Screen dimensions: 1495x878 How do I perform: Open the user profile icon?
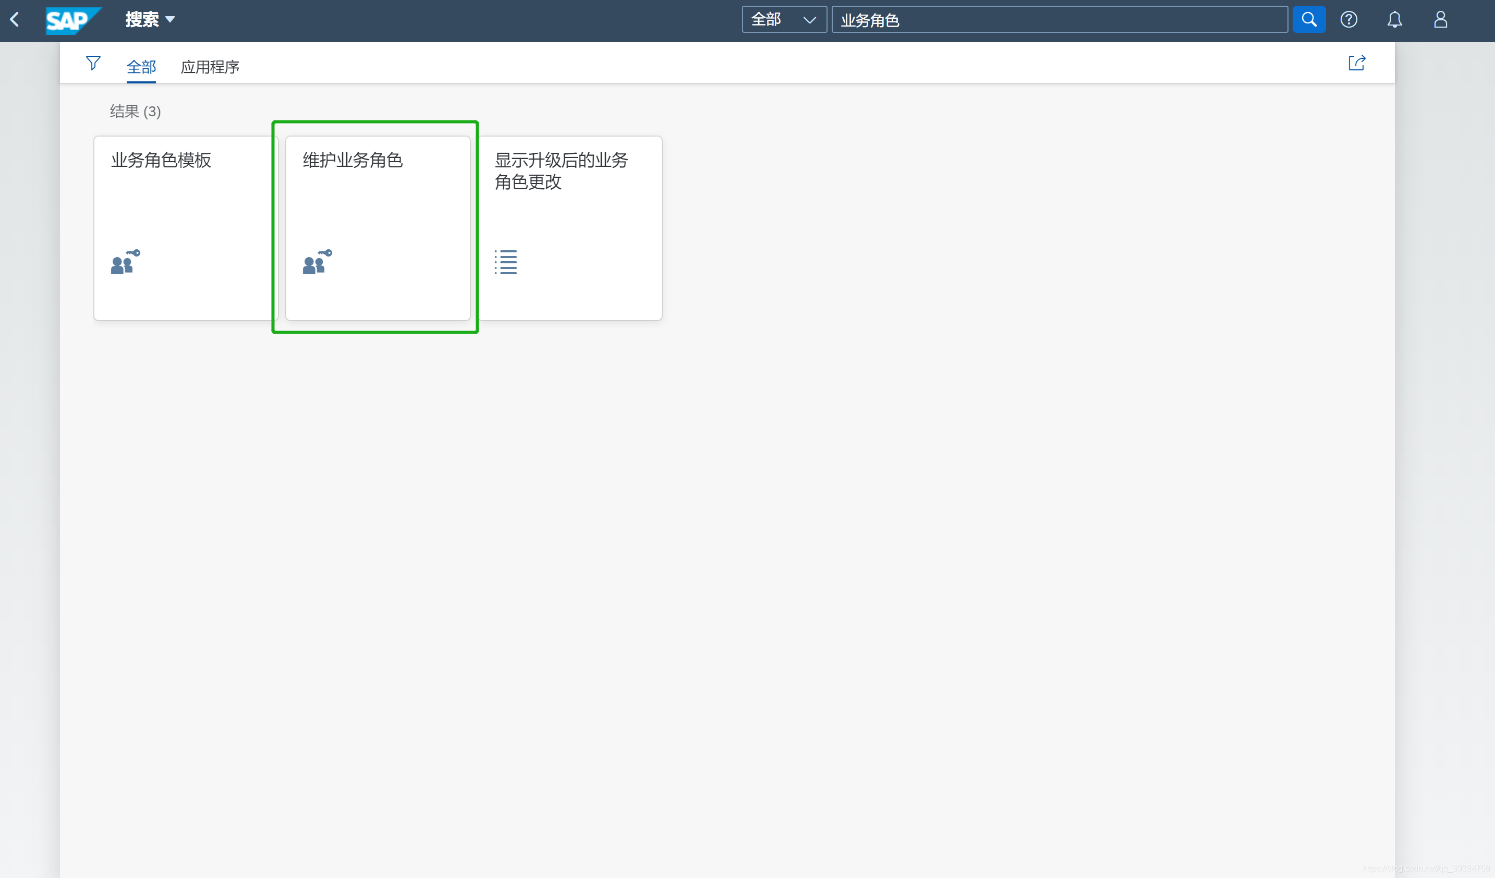1440,20
